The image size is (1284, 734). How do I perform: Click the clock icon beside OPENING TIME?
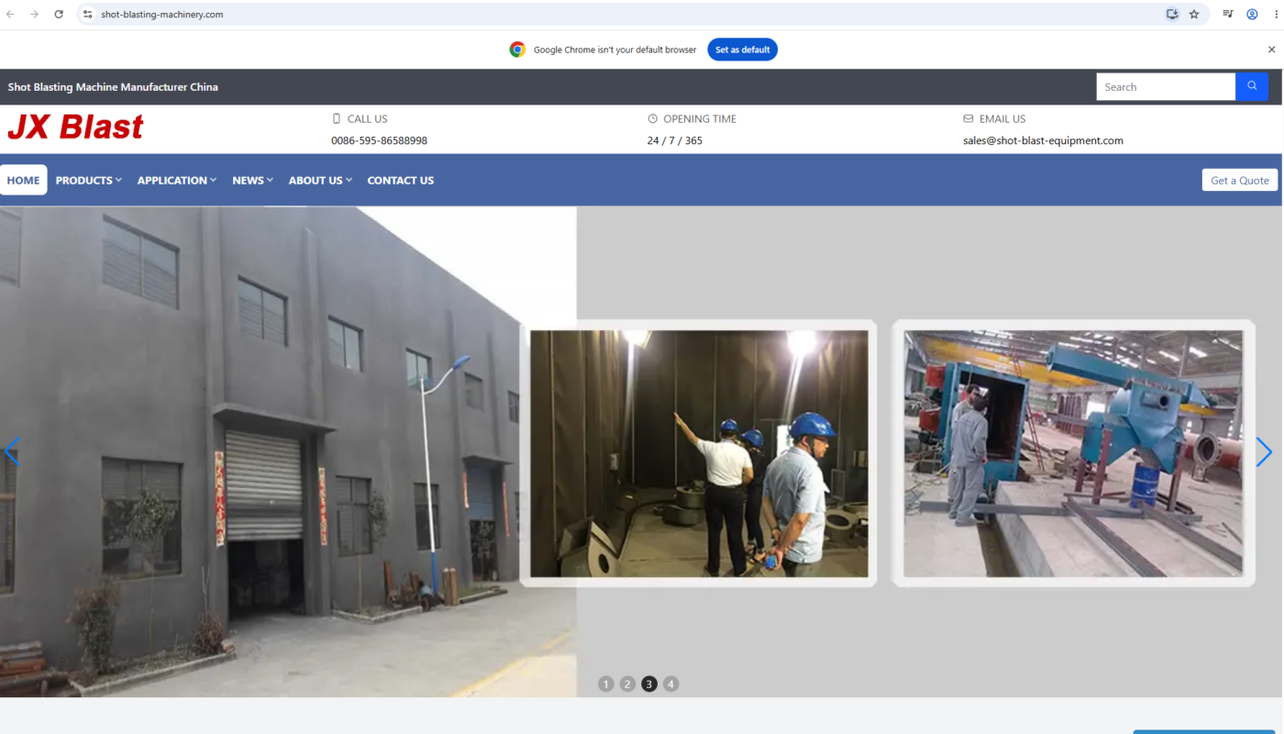(653, 118)
